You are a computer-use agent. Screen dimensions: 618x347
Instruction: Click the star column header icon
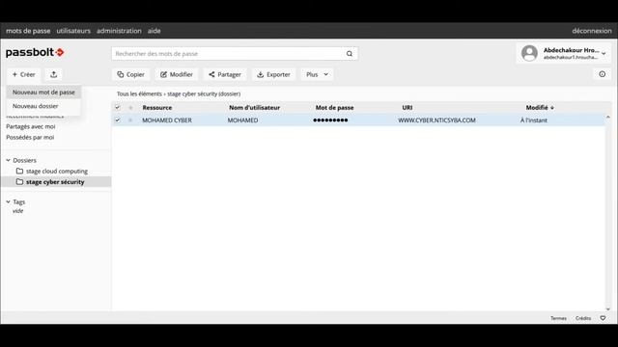click(x=130, y=107)
